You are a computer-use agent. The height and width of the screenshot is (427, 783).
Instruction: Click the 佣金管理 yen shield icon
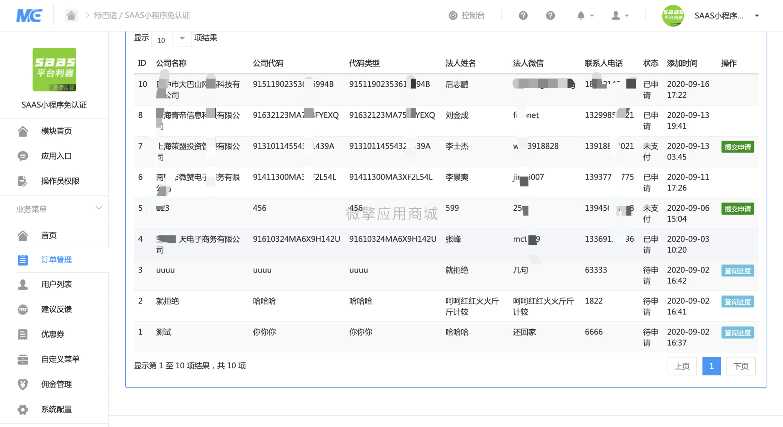point(23,384)
